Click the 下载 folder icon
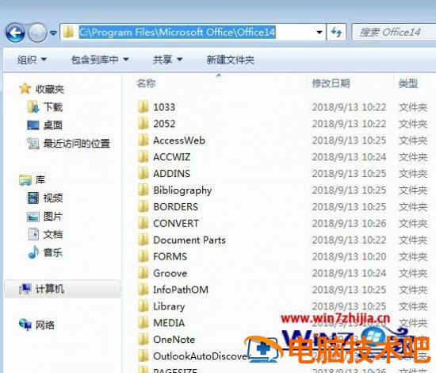This screenshot has width=436, height=373. pos(33,107)
